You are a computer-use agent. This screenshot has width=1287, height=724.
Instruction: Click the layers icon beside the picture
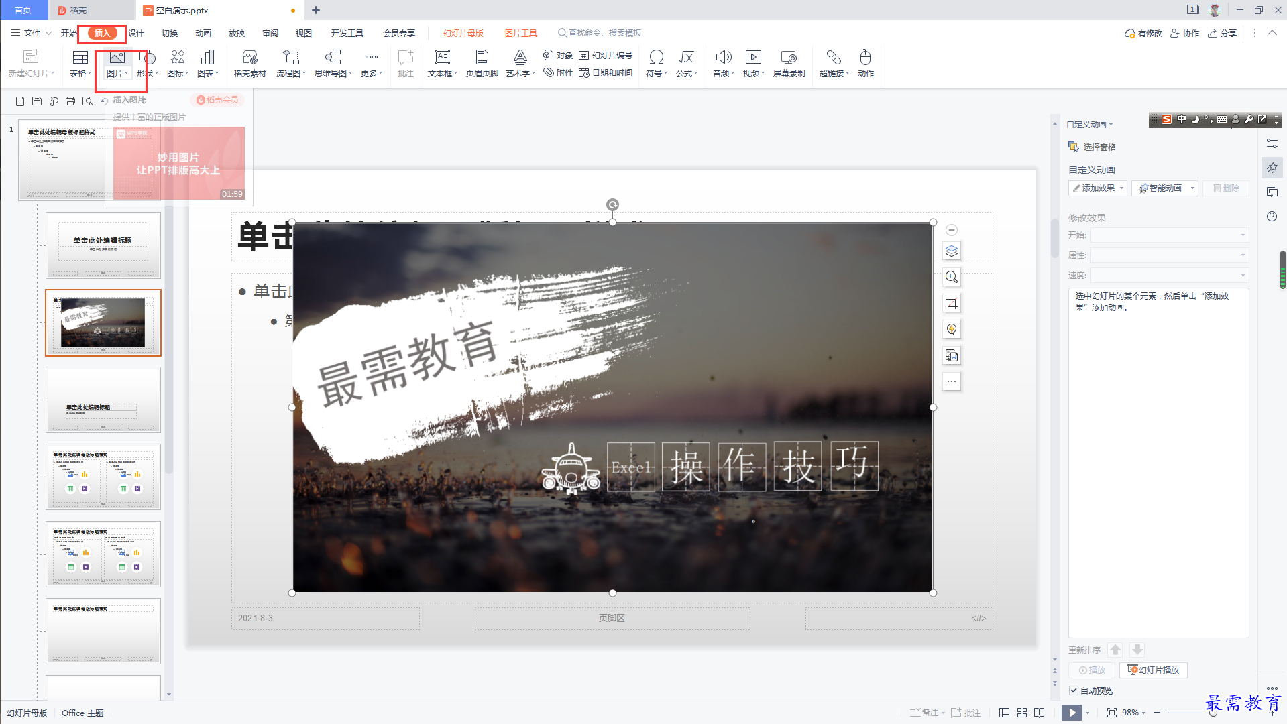(952, 251)
